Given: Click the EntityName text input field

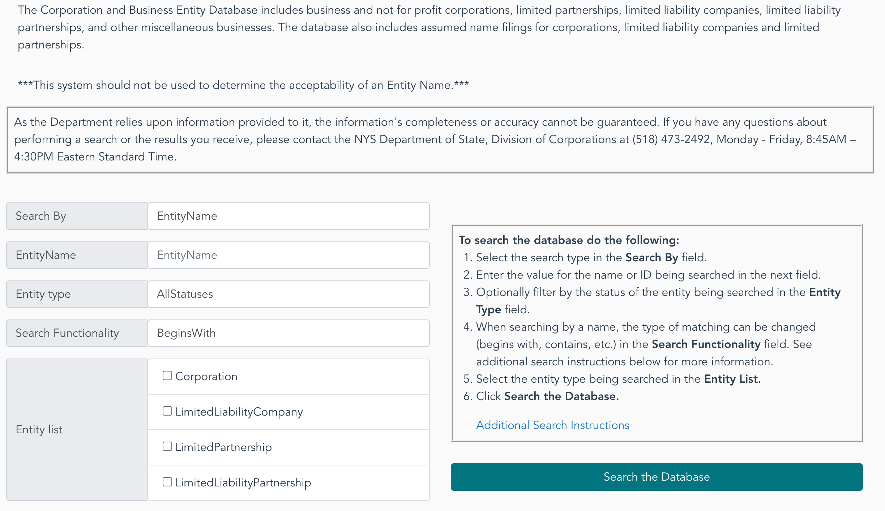Looking at the screenshot, I should (x=288, y=255).
